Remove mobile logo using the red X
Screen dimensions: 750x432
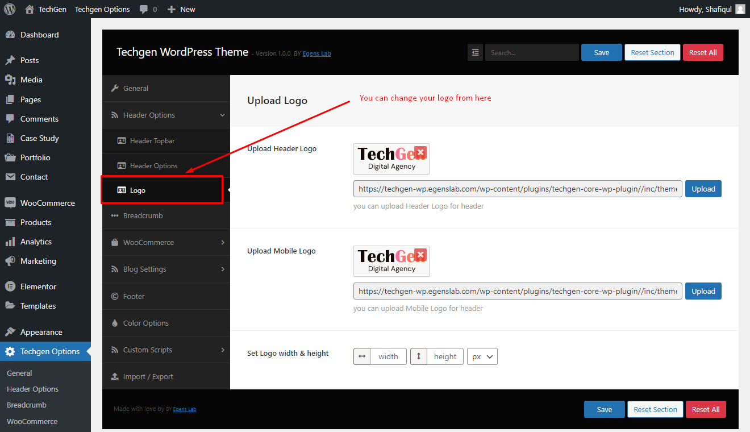click(420, 255)
